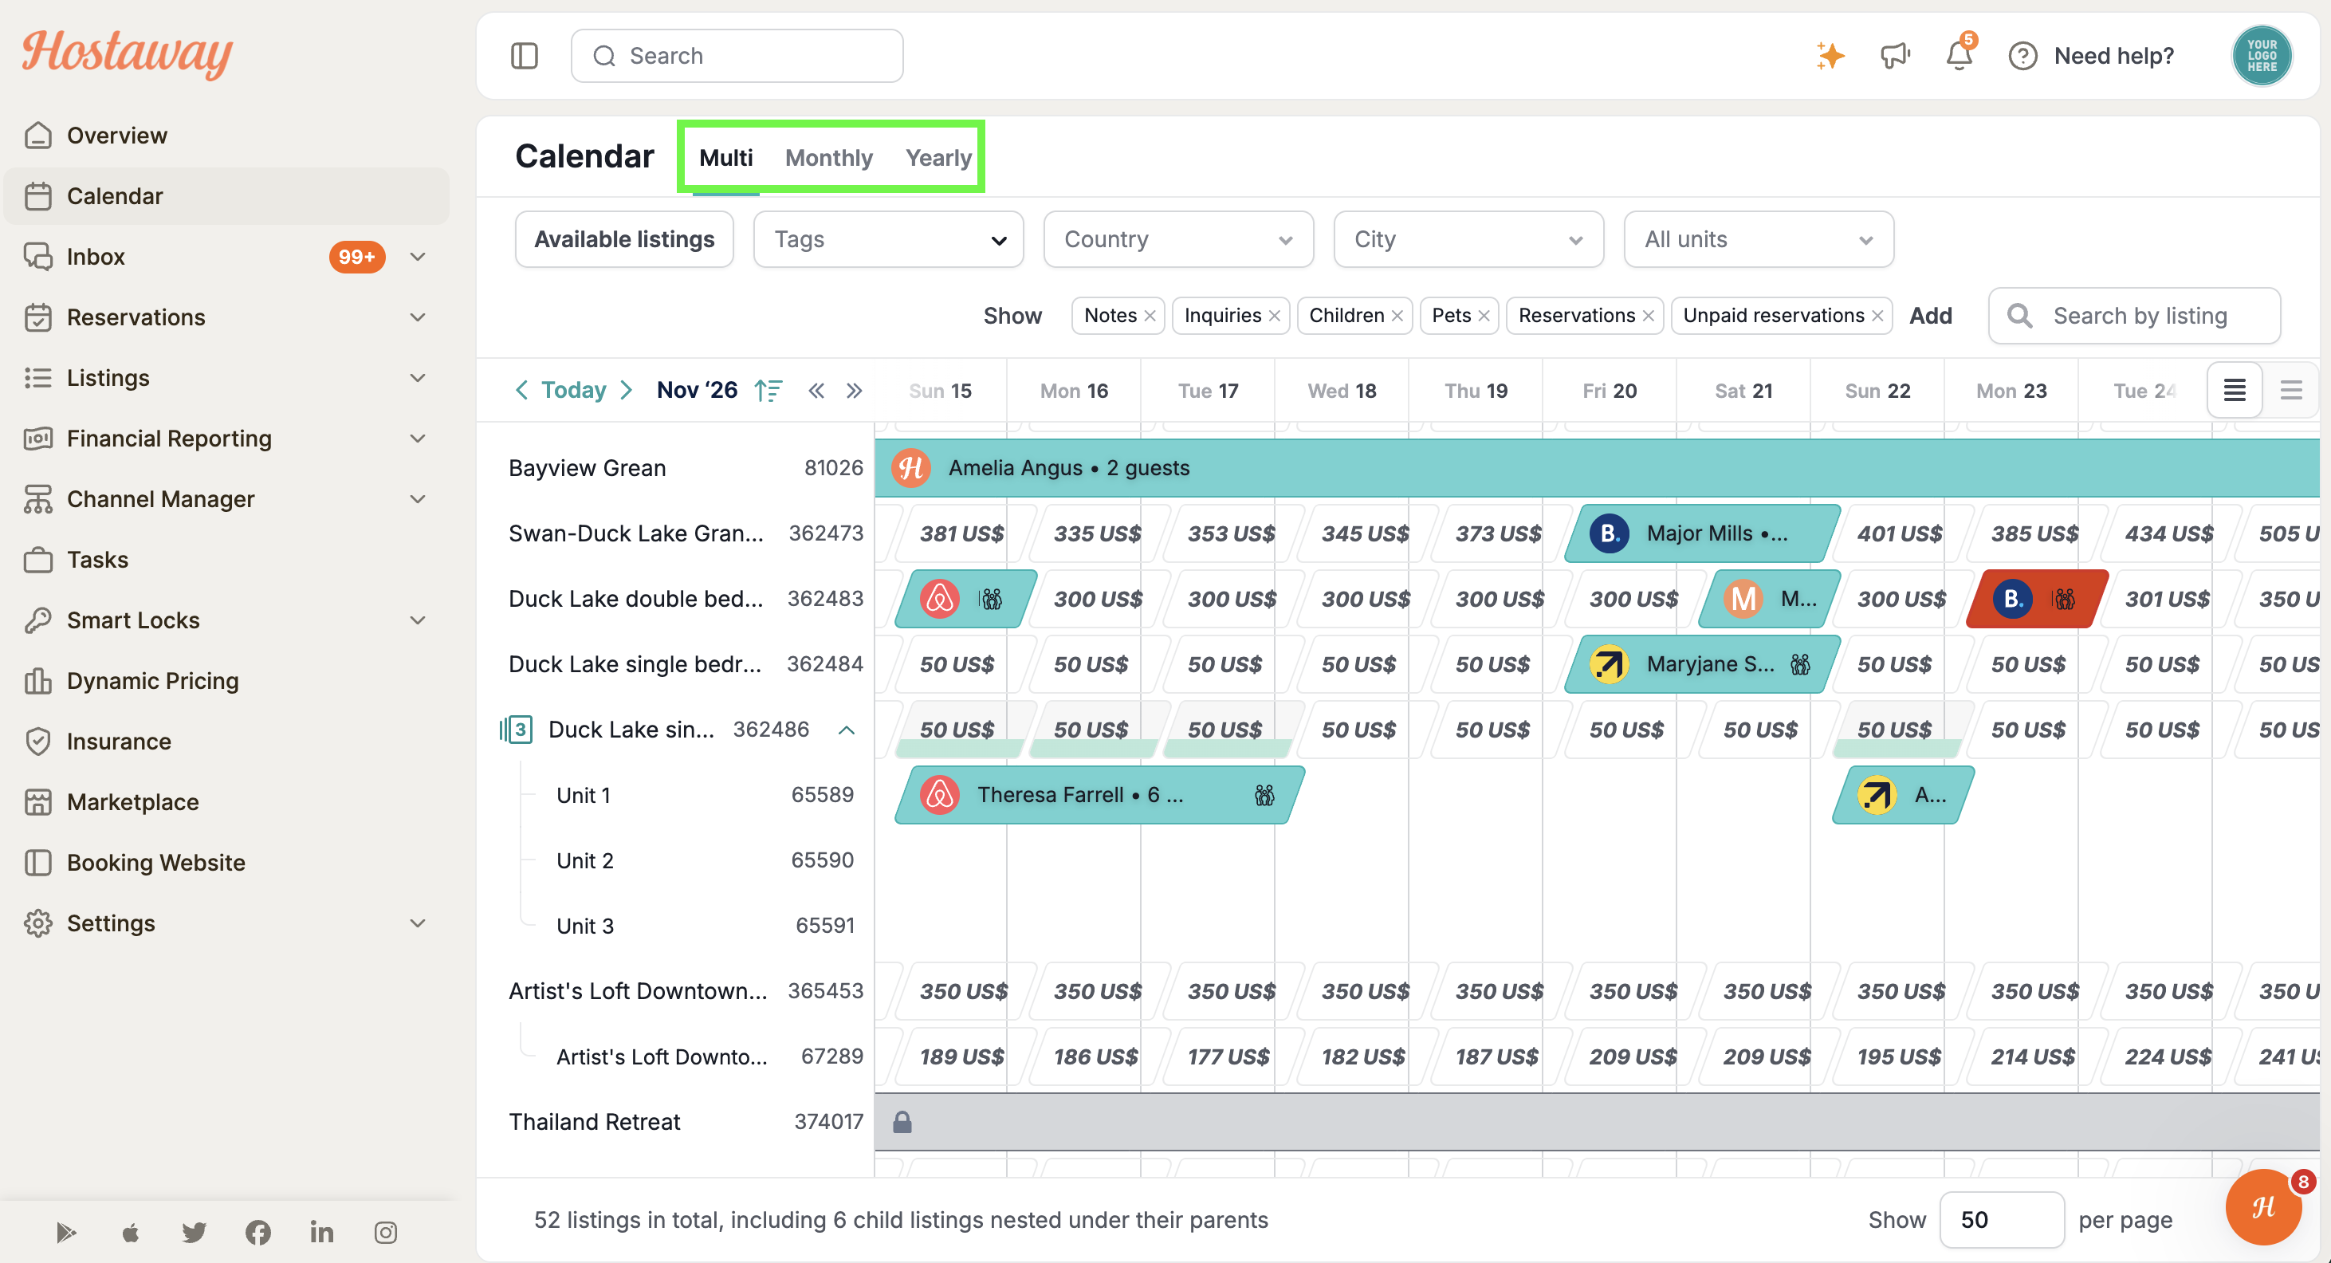The width and height of the screenshot is (2331, 1263).
Task: Click Add to show more filters
Action: [1930, 316]
